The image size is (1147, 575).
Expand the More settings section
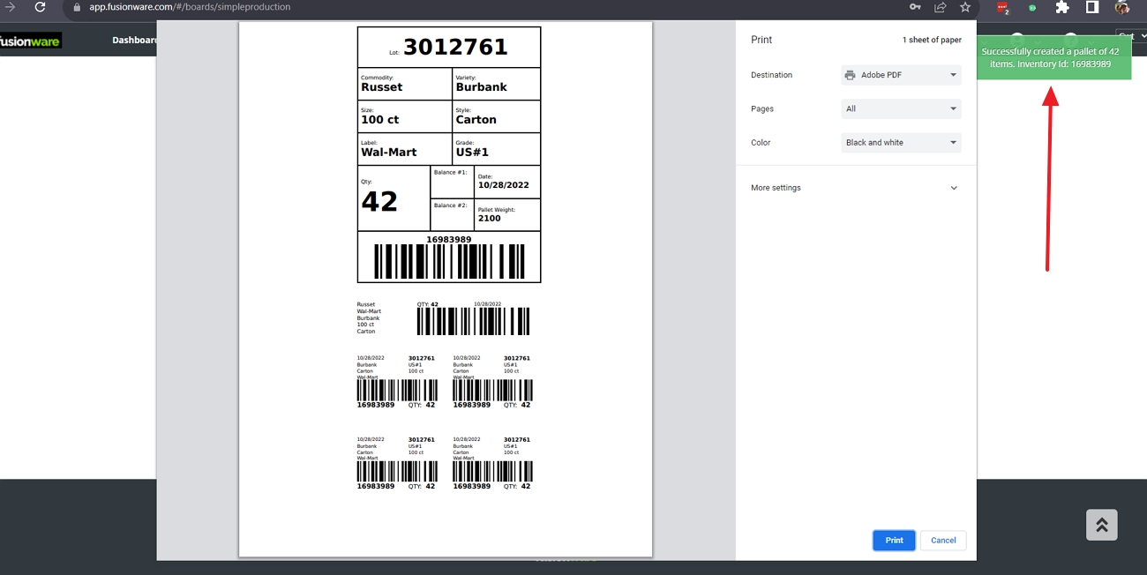tap(854, 188)
